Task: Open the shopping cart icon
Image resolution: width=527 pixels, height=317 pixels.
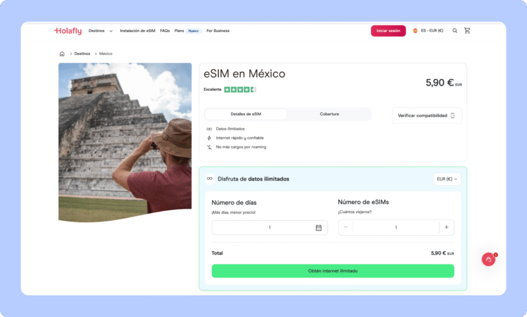Action: point(467,31)
